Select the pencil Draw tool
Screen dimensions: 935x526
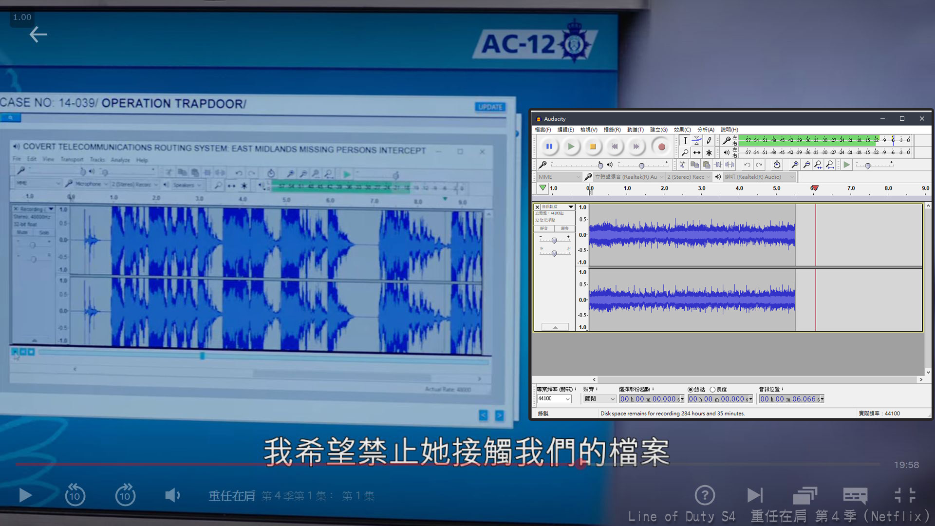click(x=709, y=140)
